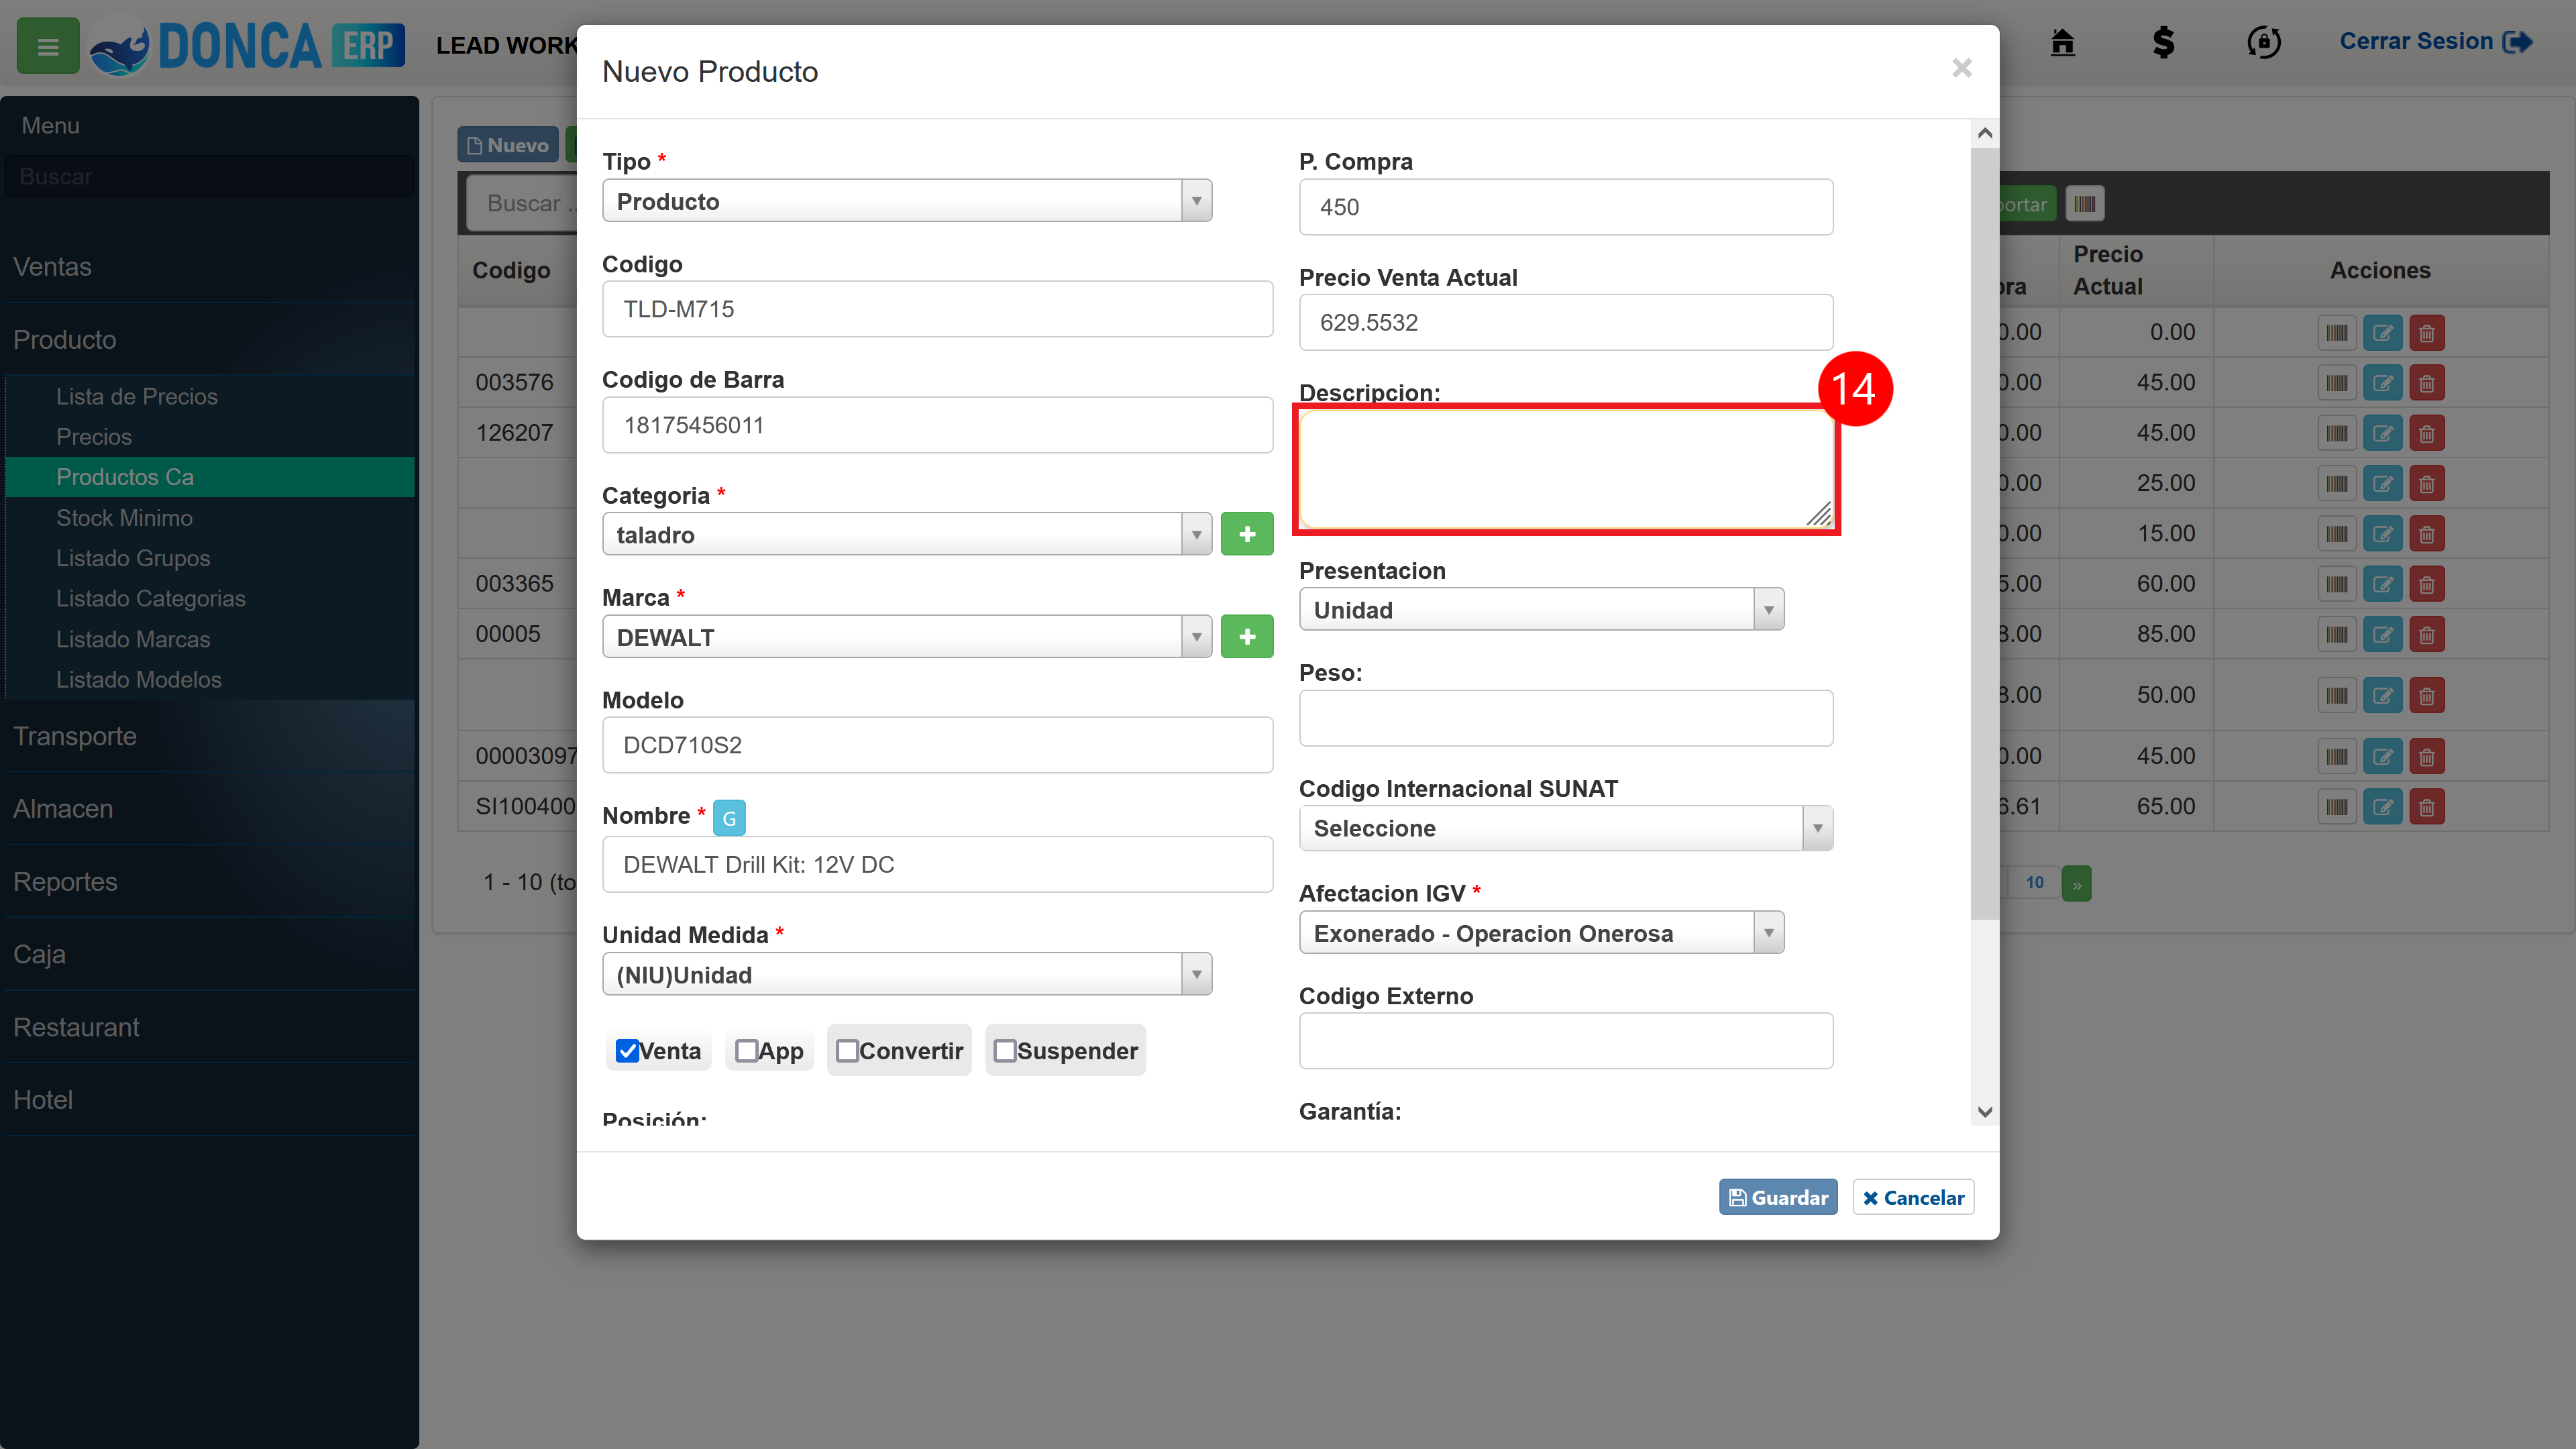Viewport: 2576px width, 1449px height.
Task: Check the Suspender checkbox
Action: click(x=1005, y=1051)
